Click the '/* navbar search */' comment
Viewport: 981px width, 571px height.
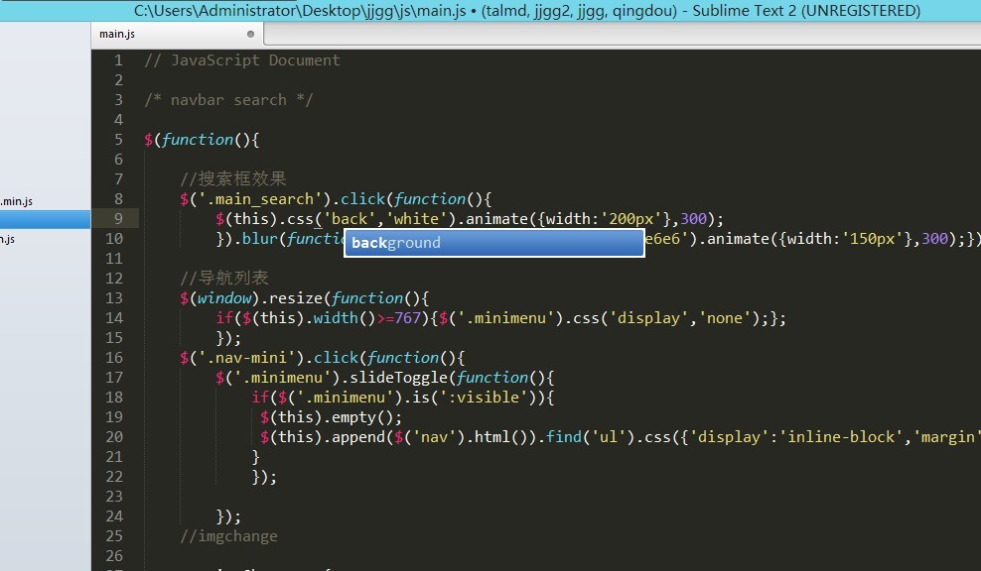[228, 100]
